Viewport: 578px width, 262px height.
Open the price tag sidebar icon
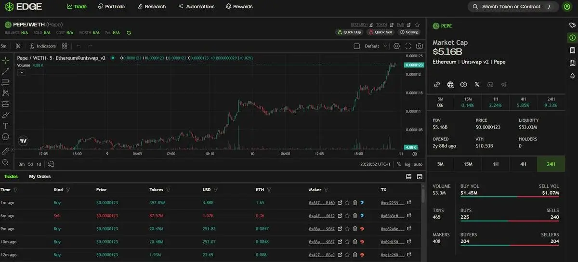coord(572,25)
